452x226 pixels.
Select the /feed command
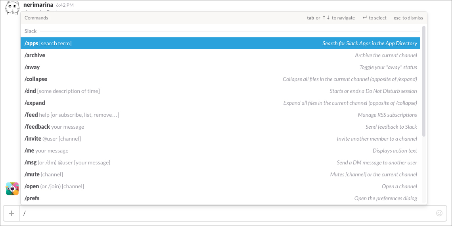[x=220, y=115]
